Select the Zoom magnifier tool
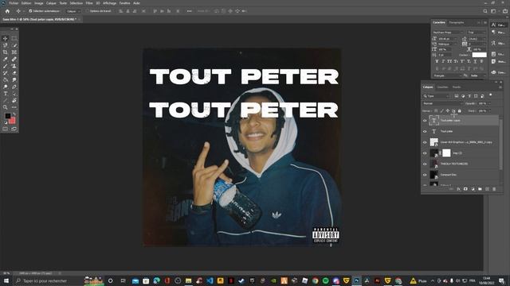Image resolution: width=510 pixels, height=286 pixels. click(6, 107)
